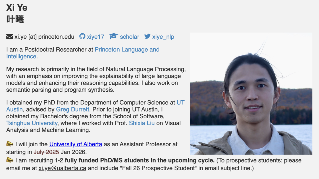
Task: Click the GitHub octocat icon
Action: click(x=82, y=37)
